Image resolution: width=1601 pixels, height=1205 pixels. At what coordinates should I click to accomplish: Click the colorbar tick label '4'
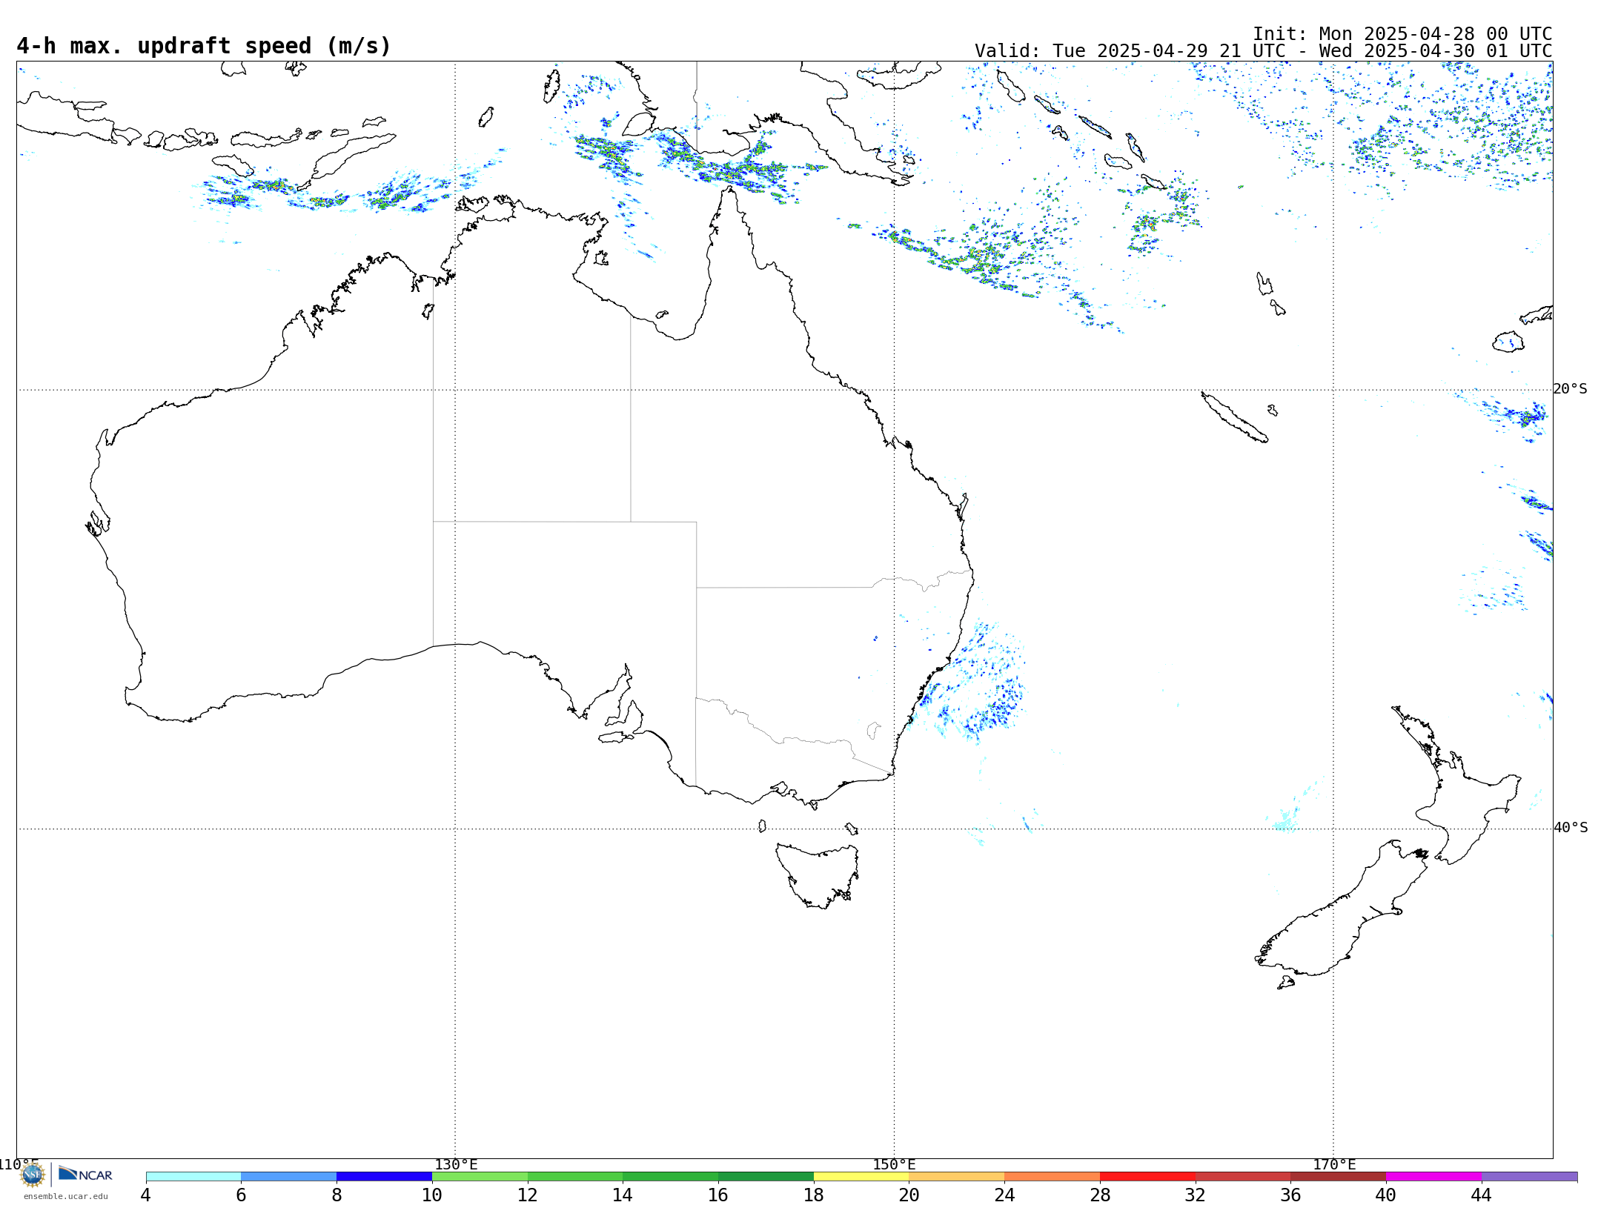click(x=146, y=1195)
